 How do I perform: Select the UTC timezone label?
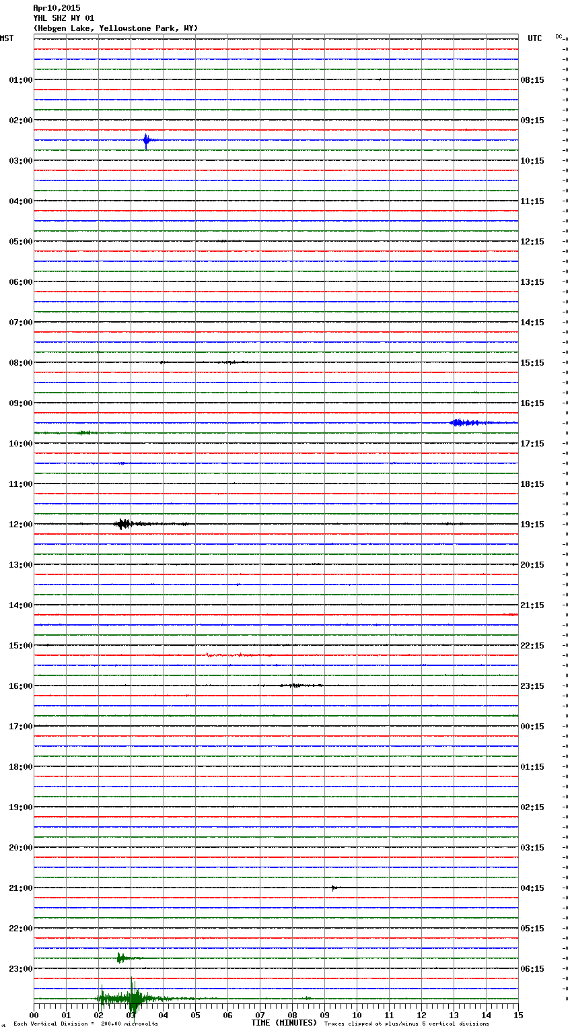pyautogui.click(x=534, y=38)
